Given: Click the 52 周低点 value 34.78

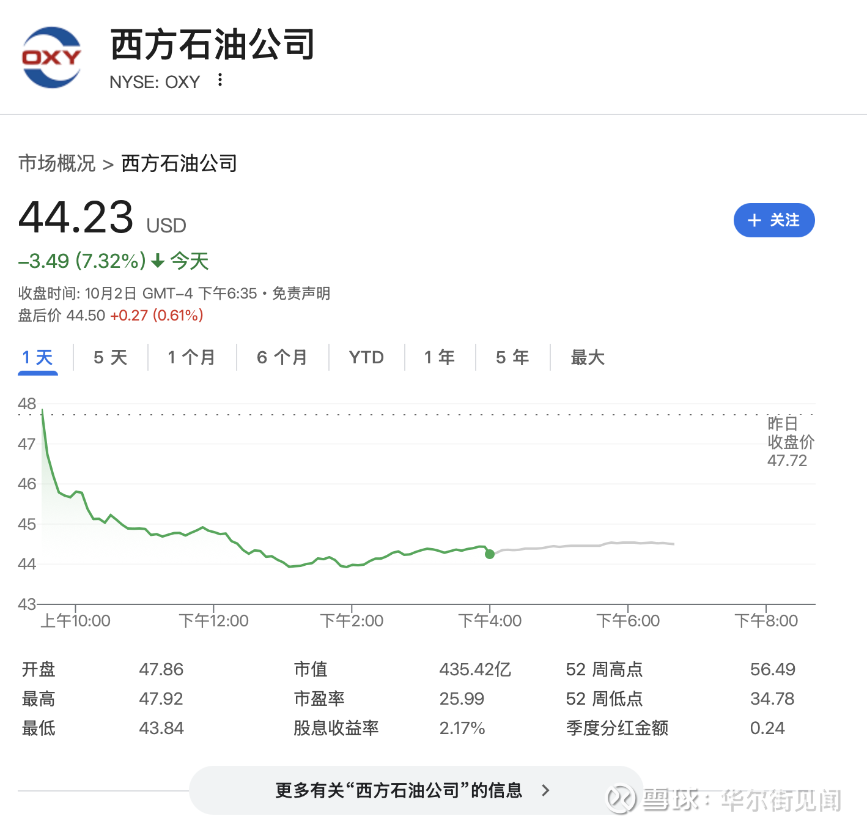Looking at the screenshot, I should point(772,699).
